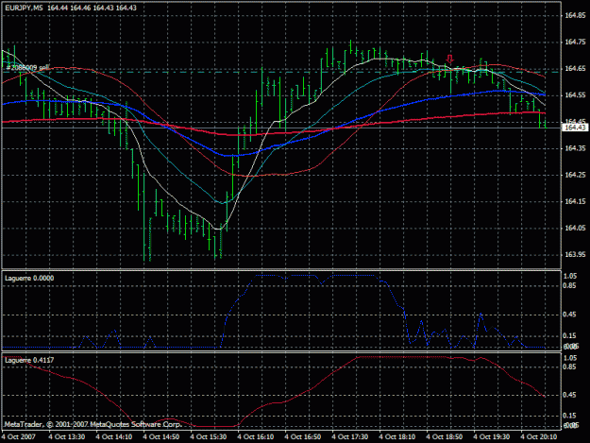This screenshot has height=443, width=590.
Task: Click the '4 Oct 13:30' time axis label
Action: pyautogui.click(x=67, y=437)
